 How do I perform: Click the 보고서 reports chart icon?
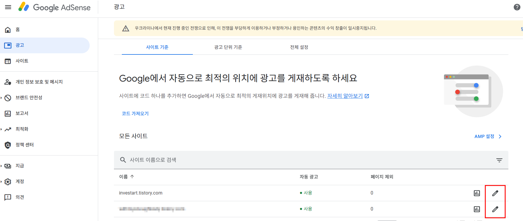tap(8, 114)
